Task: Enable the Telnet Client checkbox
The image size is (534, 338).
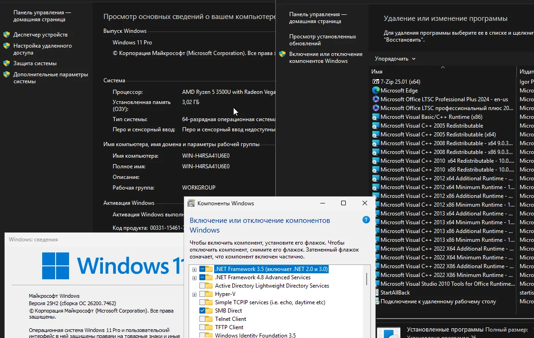Action: click(203, 319)
